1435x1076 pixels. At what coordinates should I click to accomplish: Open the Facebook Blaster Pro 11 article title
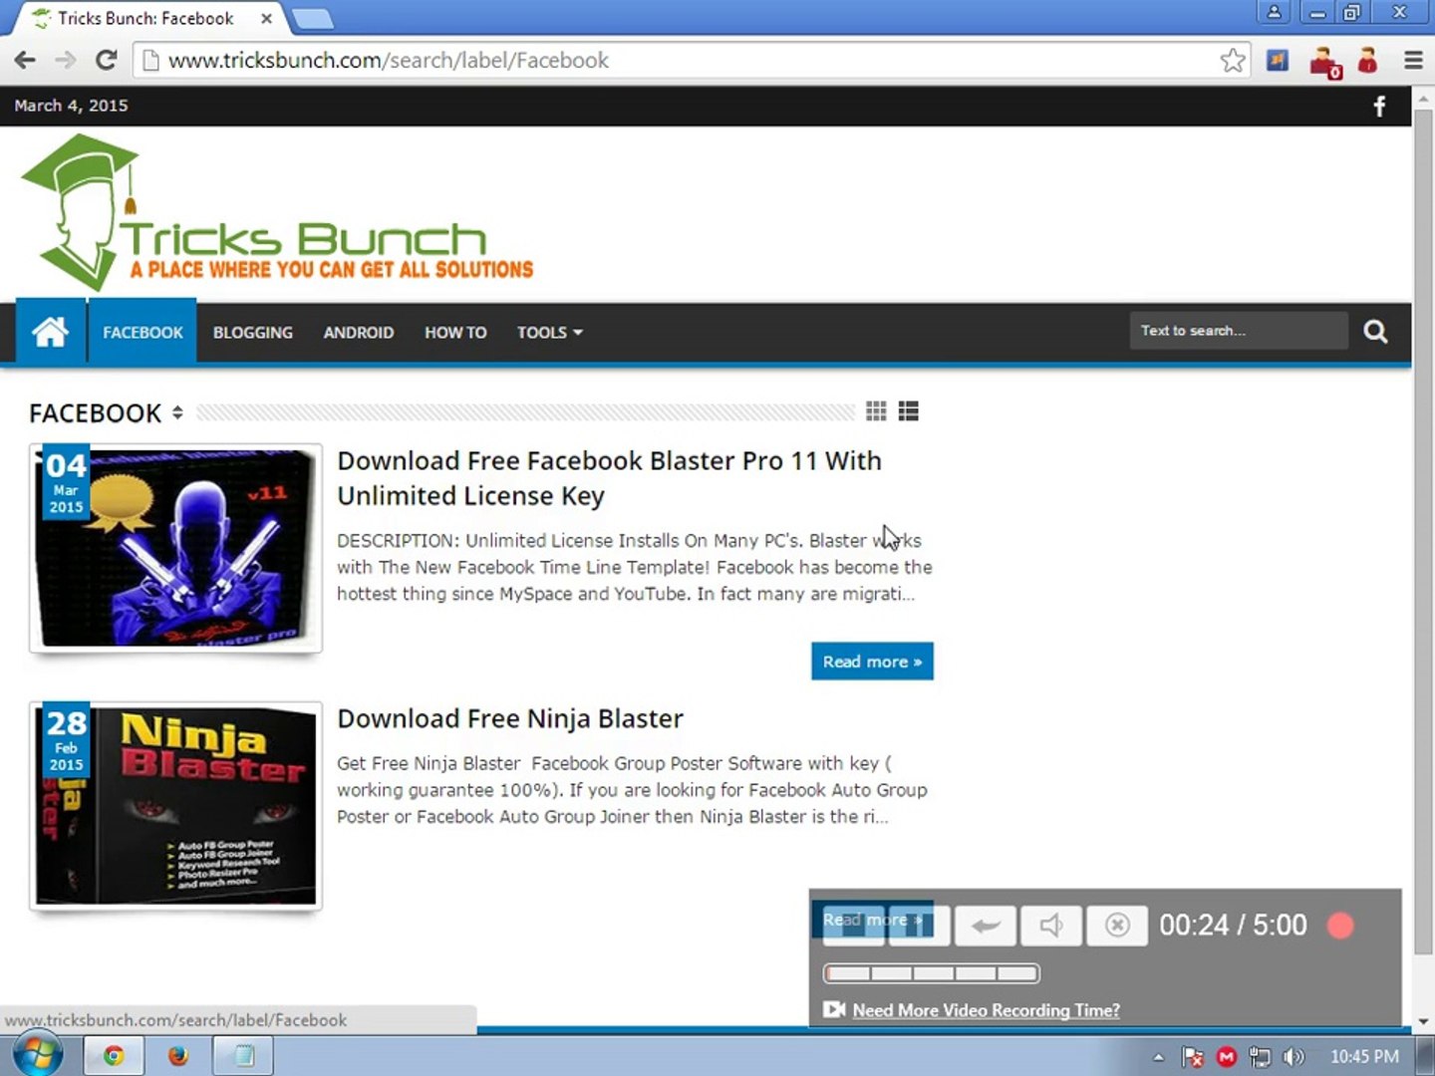tap(609, 478)
